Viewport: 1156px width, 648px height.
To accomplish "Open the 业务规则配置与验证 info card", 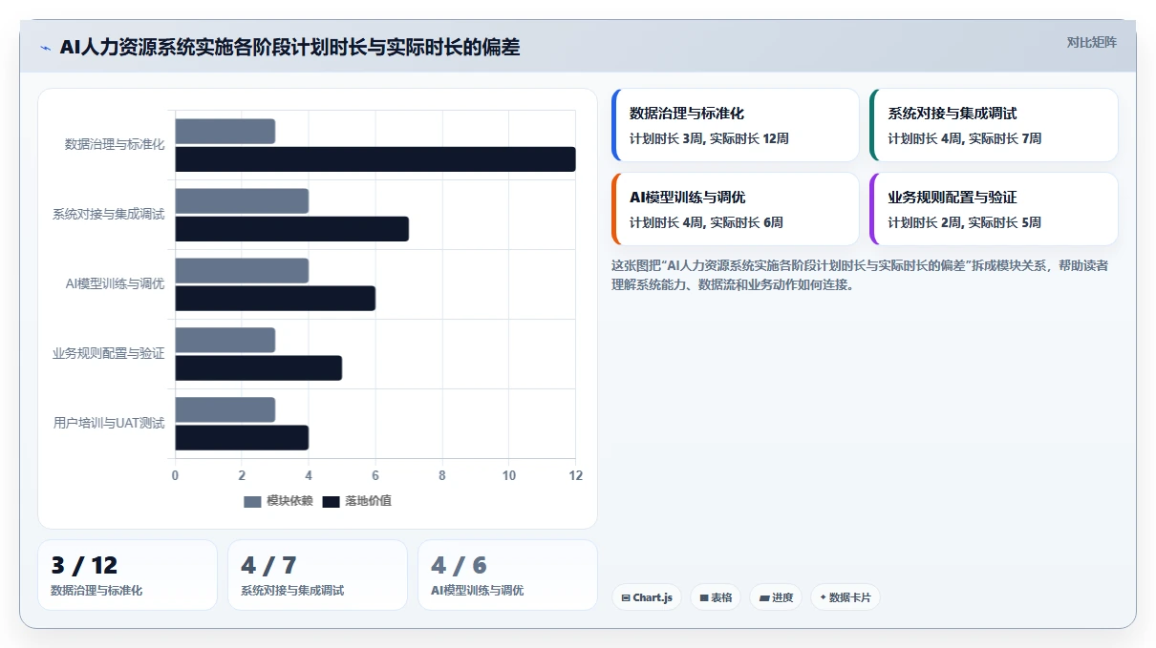I will click(x=994, y=209).
